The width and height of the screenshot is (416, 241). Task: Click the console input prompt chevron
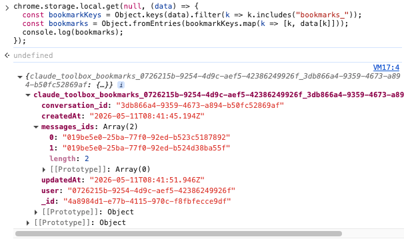7,8
